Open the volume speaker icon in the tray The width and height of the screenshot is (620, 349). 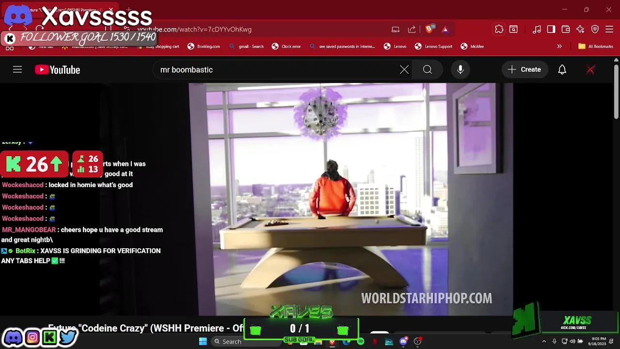click(x=573, y=342)
